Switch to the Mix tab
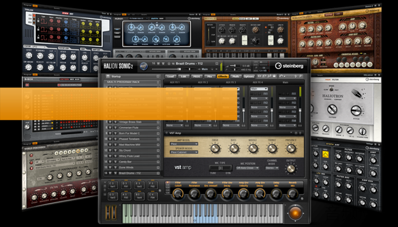Screen dimensions: 398x227 pyautogui.click(x=210, y=76)
